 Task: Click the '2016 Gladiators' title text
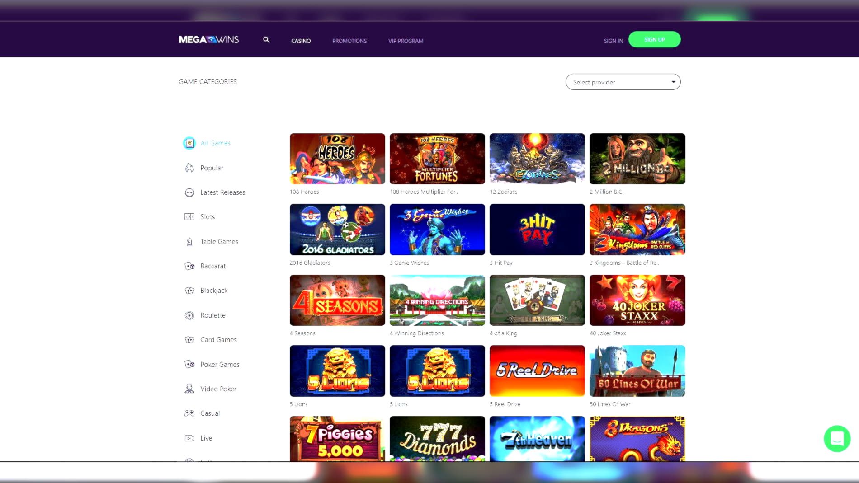(x=310, y=263)
